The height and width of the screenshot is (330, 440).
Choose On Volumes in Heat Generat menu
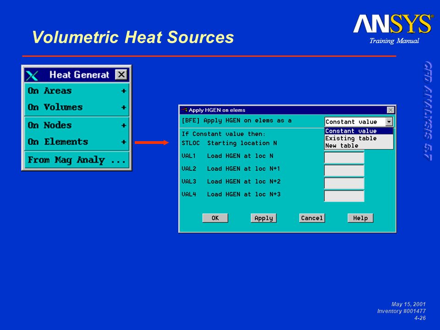pyautogui.click(x=77, y=107)
